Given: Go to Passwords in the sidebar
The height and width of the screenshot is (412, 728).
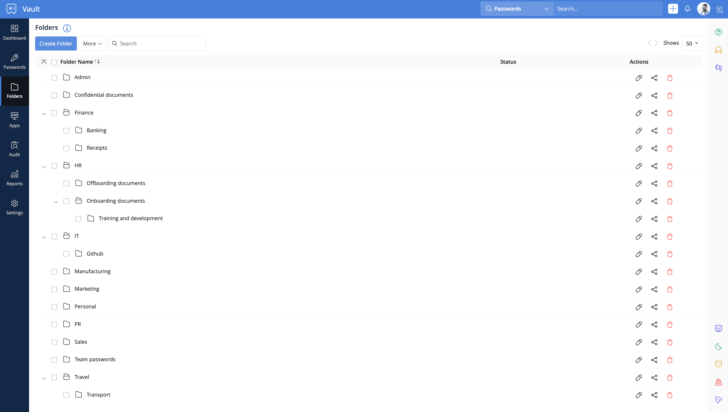Looking at the screenshot, I should pos(14,62).
